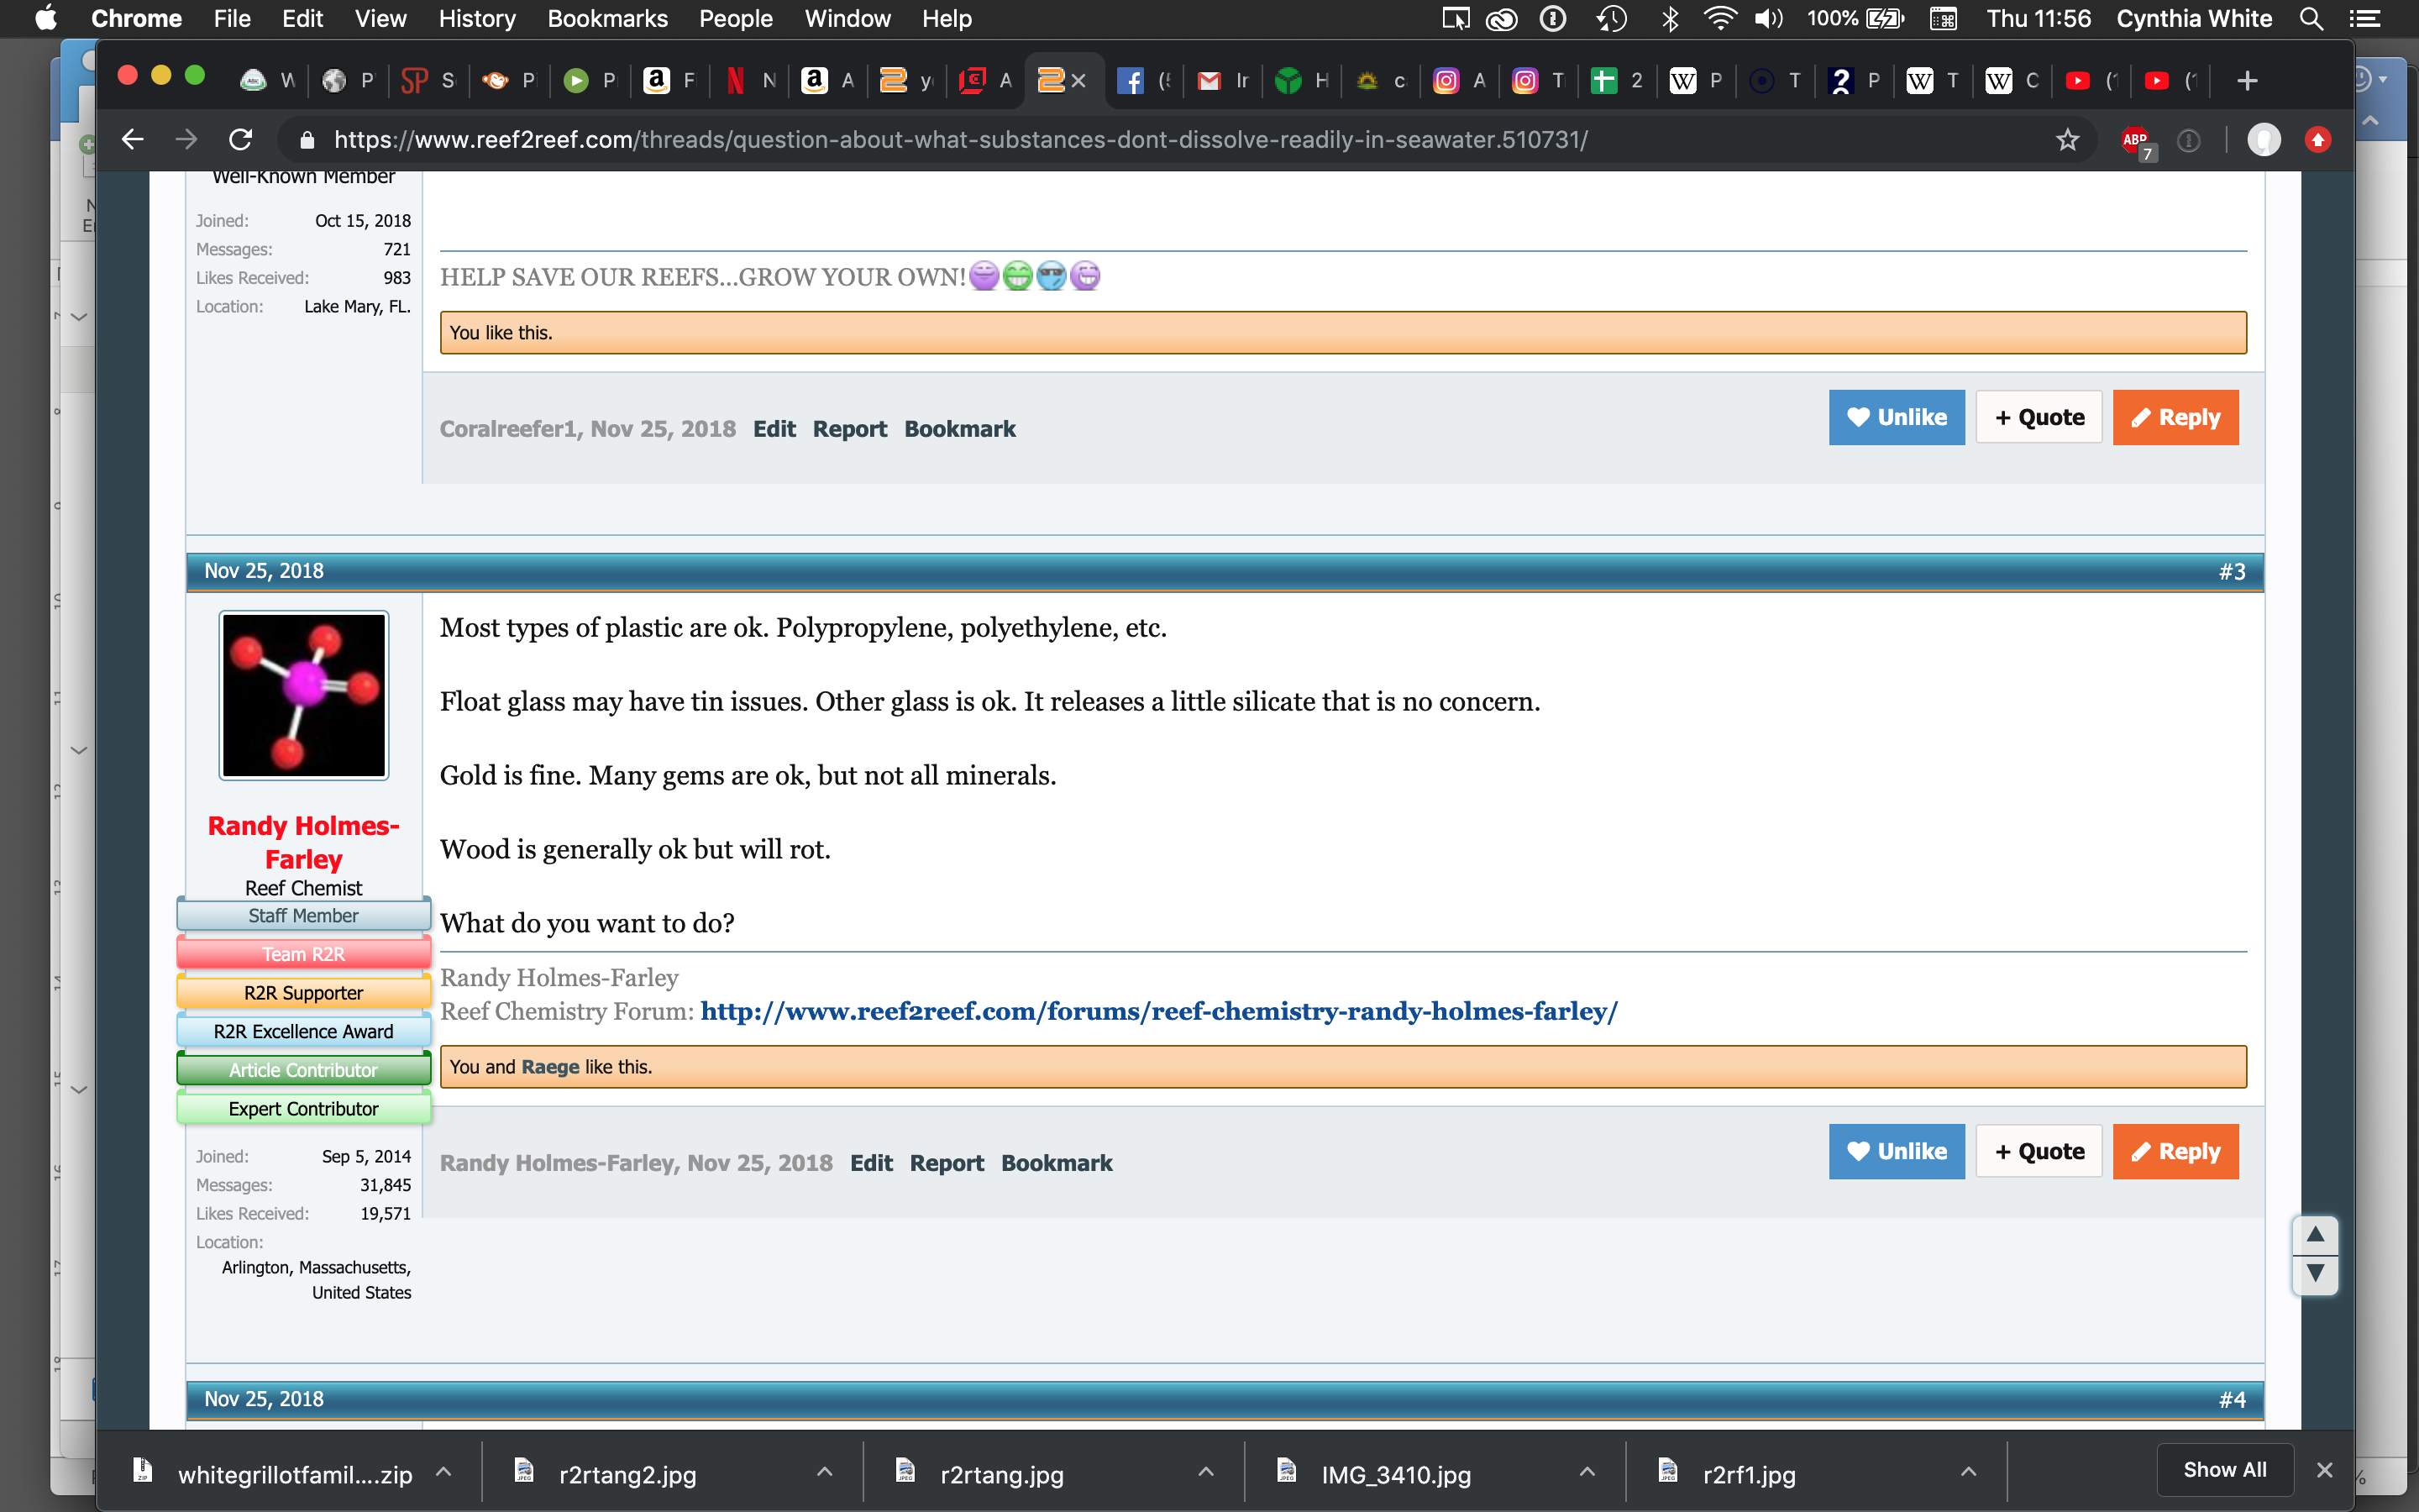Open a new tab with the plus button
The image size is (2419, 1512).
(2247, 81)
